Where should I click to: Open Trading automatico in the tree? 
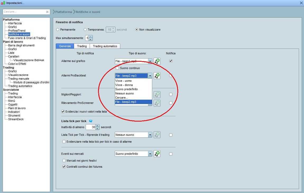click(20, 86)
